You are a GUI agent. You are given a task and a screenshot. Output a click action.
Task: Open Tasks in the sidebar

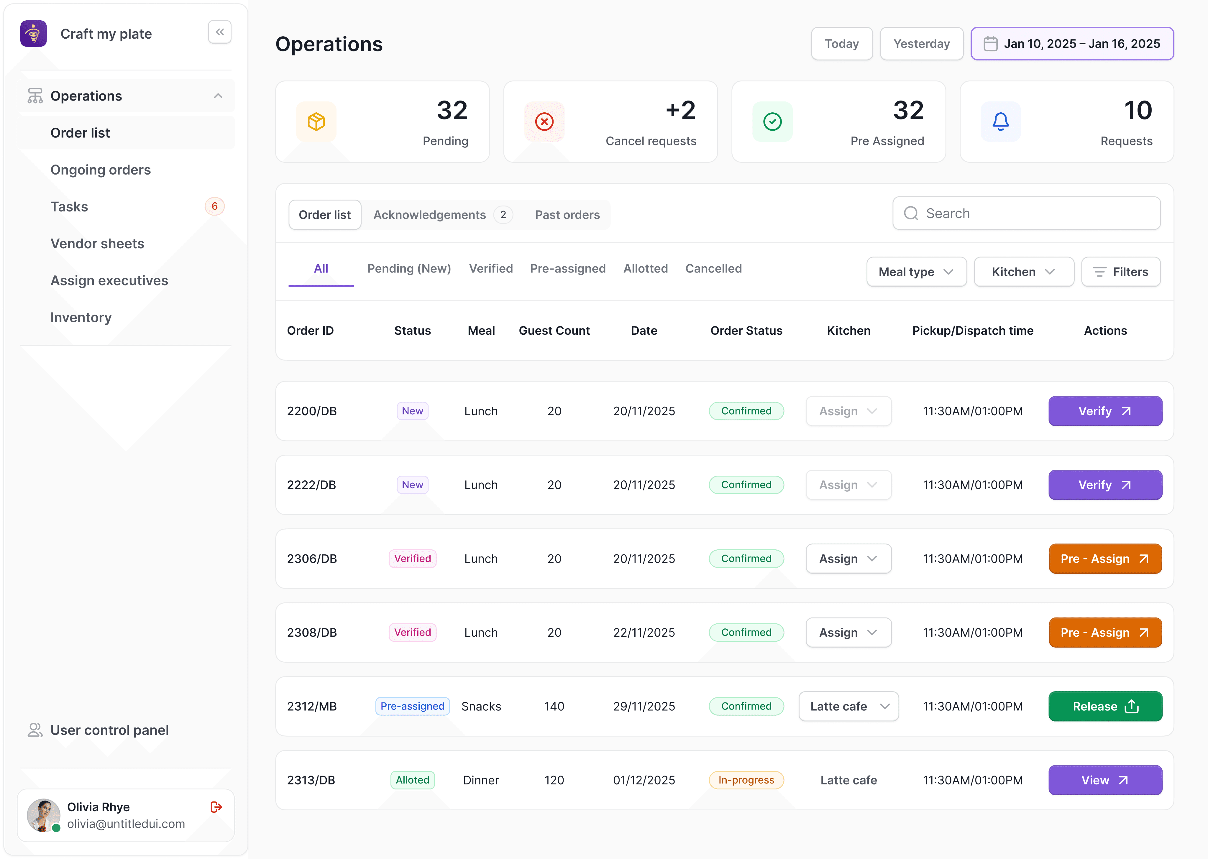69,207
